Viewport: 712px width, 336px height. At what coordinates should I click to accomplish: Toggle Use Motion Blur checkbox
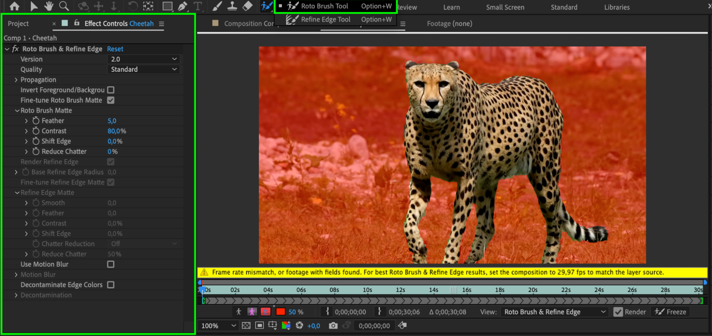coord(111,264)
